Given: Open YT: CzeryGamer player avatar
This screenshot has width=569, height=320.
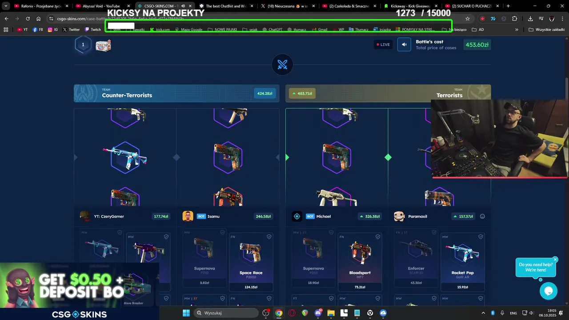Looking at the screenshot, I should pos(85,216).
